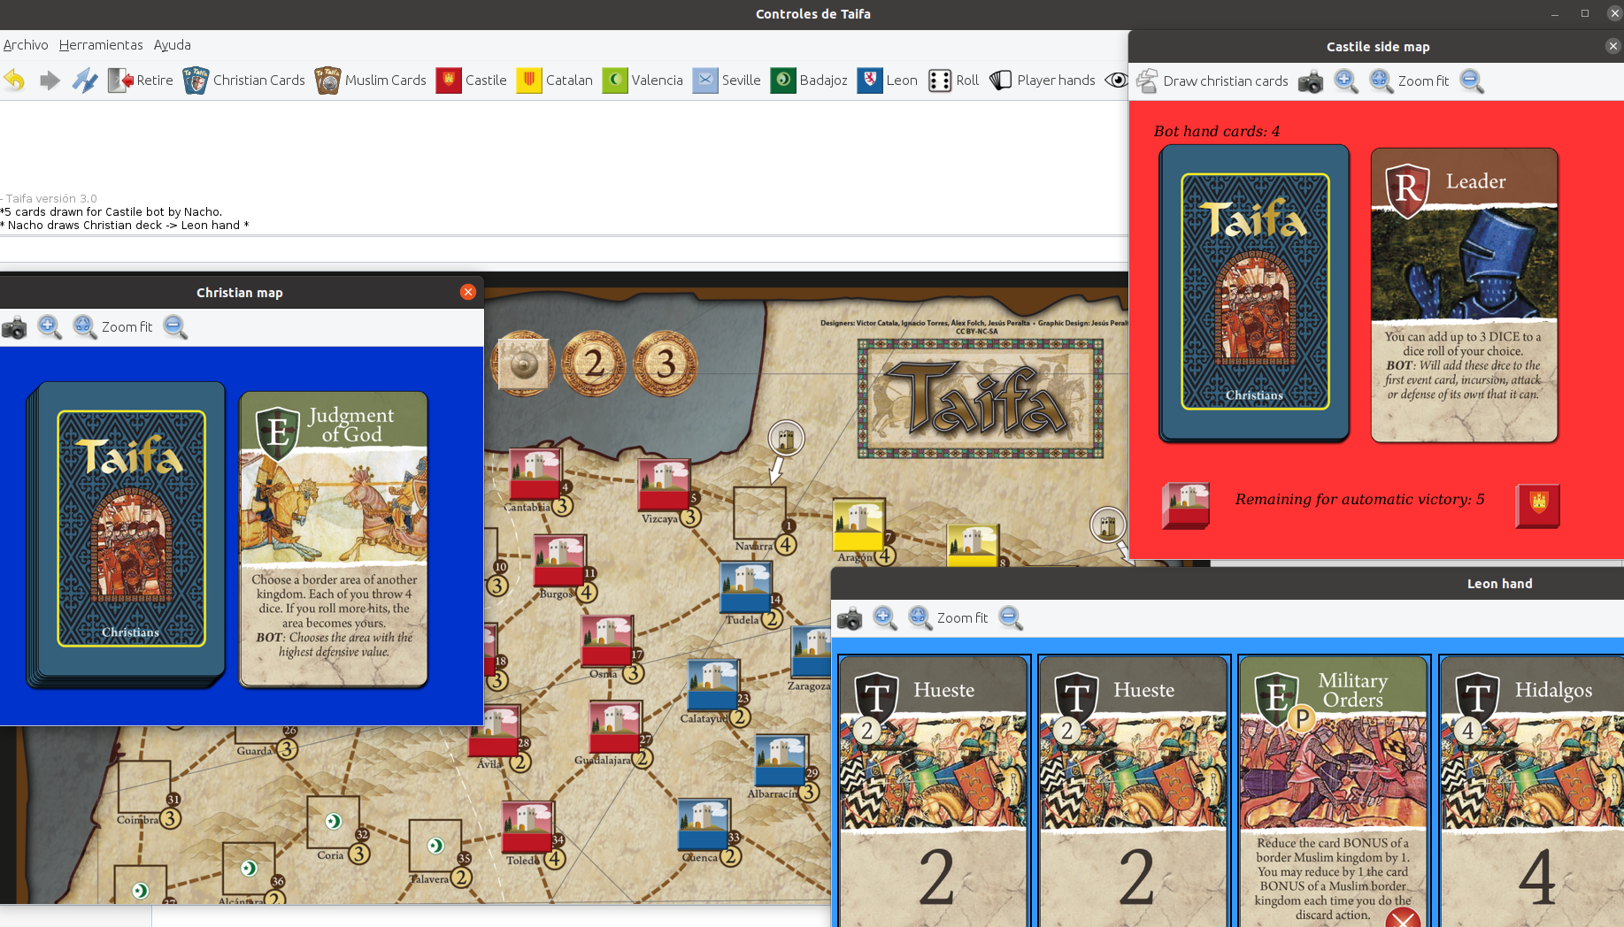The height and width of the screenshot is (927, 1624).
Task: Open the Herramientas menu
Action: tap(101, 45)
